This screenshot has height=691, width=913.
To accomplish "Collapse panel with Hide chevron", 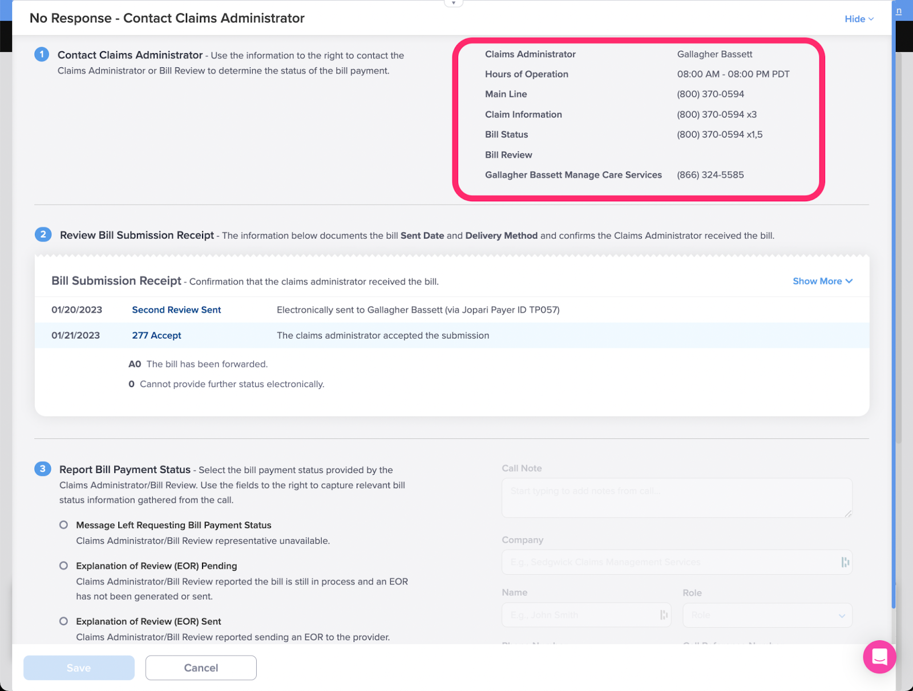I will point(859,19).
